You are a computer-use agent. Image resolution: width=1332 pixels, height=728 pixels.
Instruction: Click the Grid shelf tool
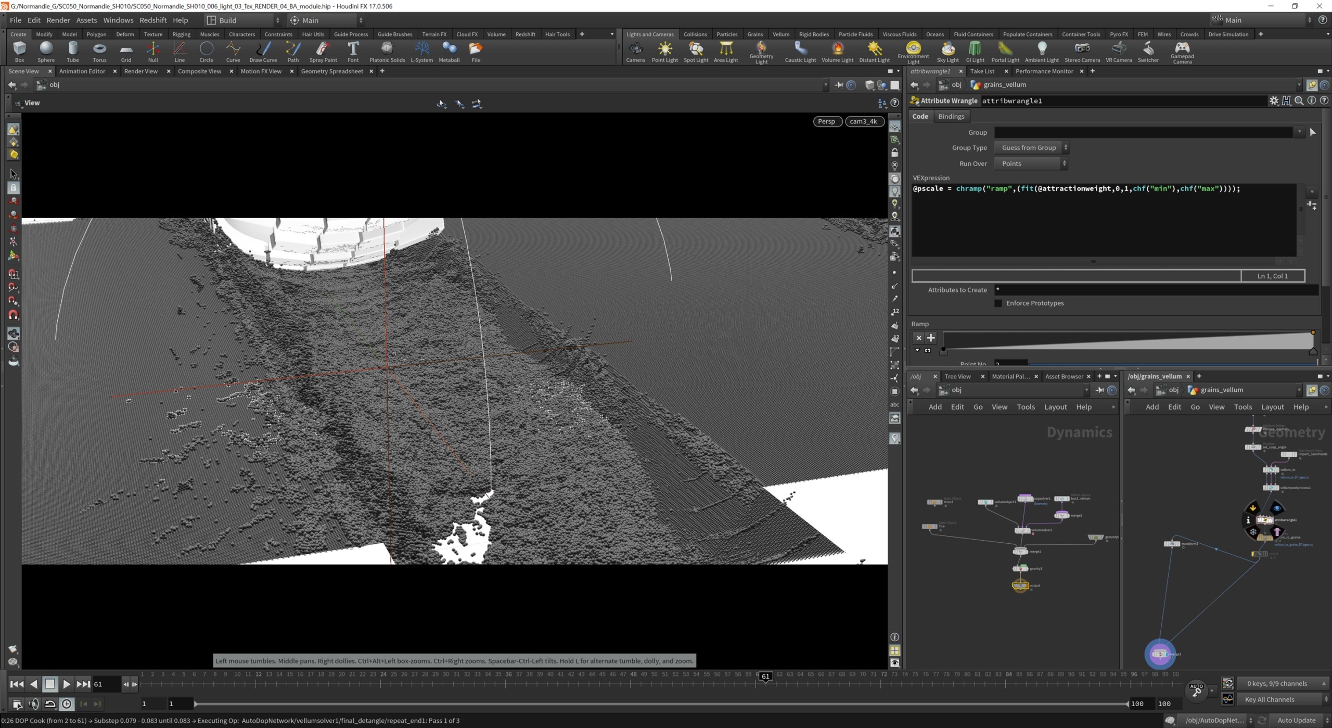tap(126, 52)
